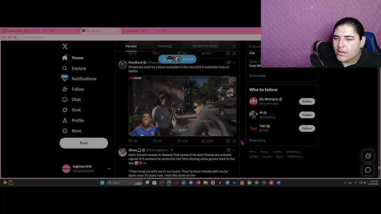
Task: Click the plus icon beside ED MATTY GANG
Action: (x=234, y=46)
